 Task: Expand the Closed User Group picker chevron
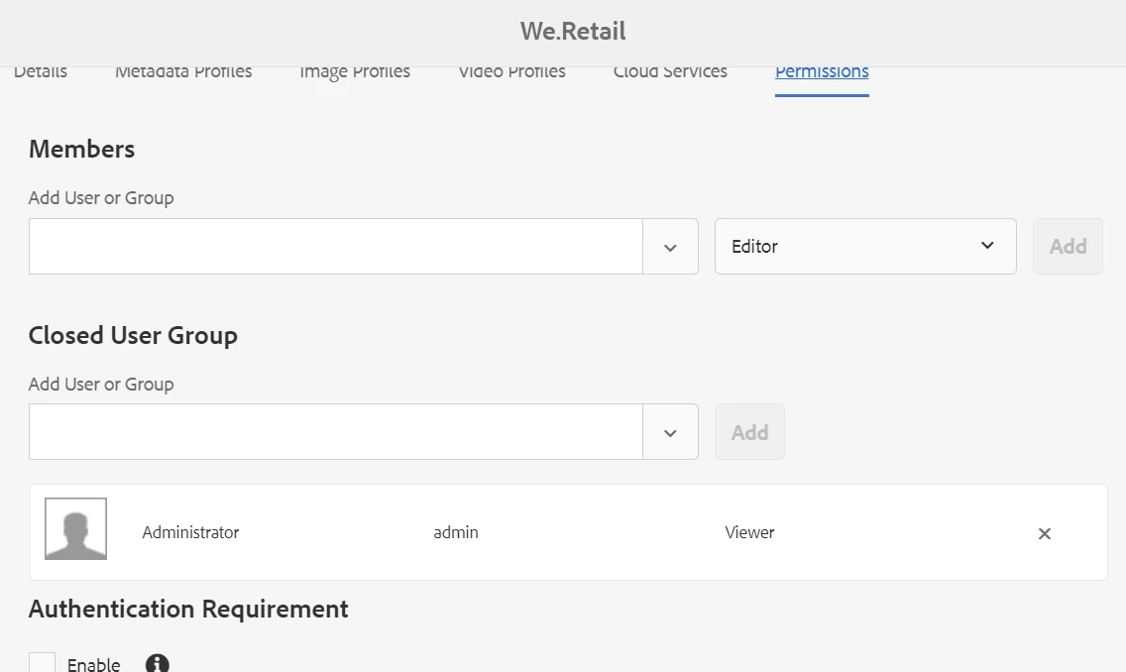click(670, 432)
